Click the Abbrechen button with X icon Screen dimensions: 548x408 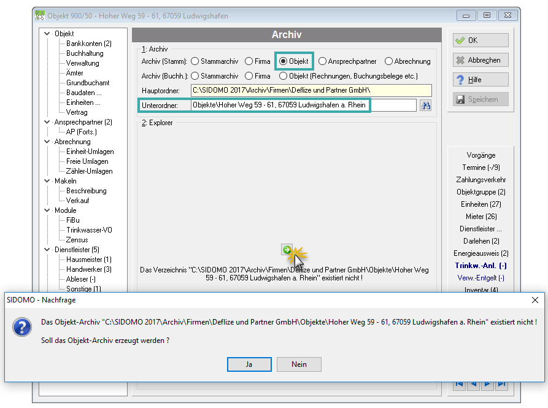click(x=480, y=60)
